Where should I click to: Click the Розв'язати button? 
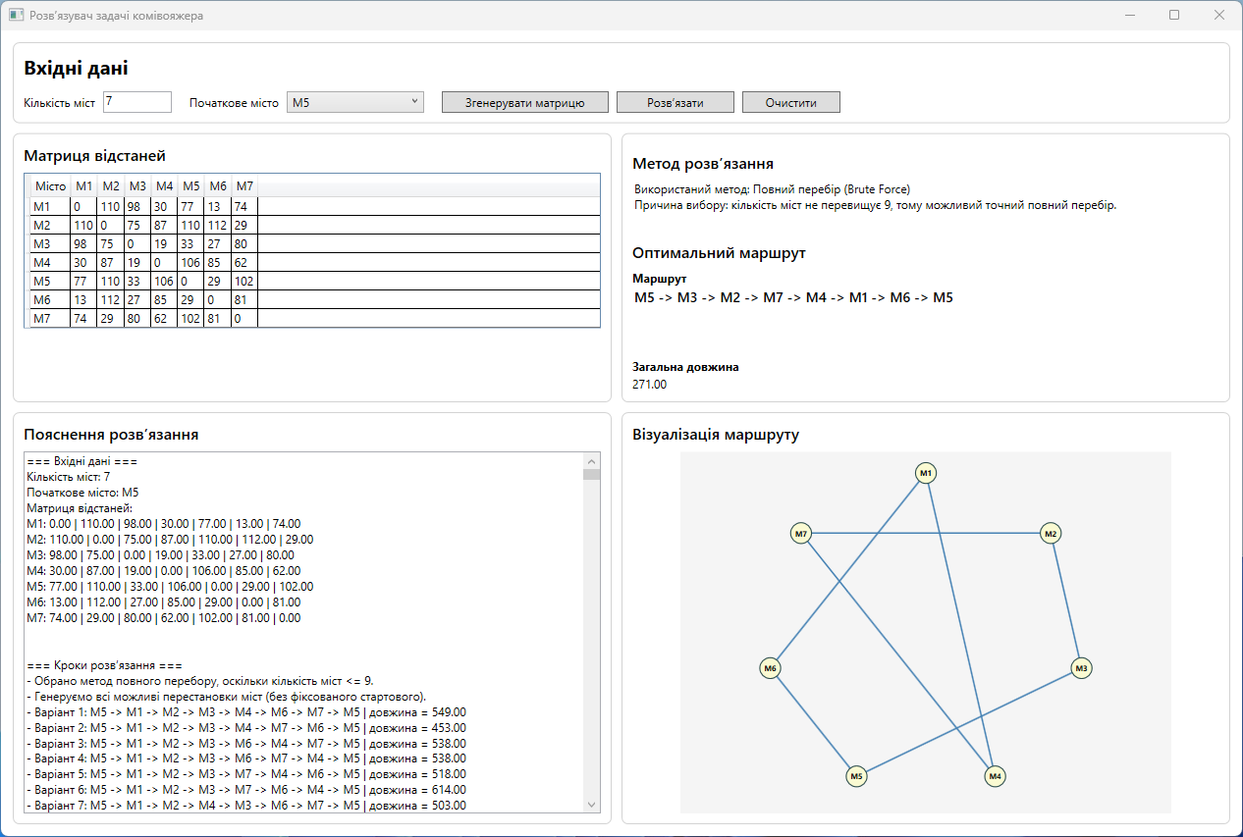pyautogui.click(x=676, y=102)
